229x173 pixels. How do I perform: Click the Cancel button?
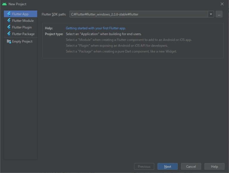click(191, 166)
